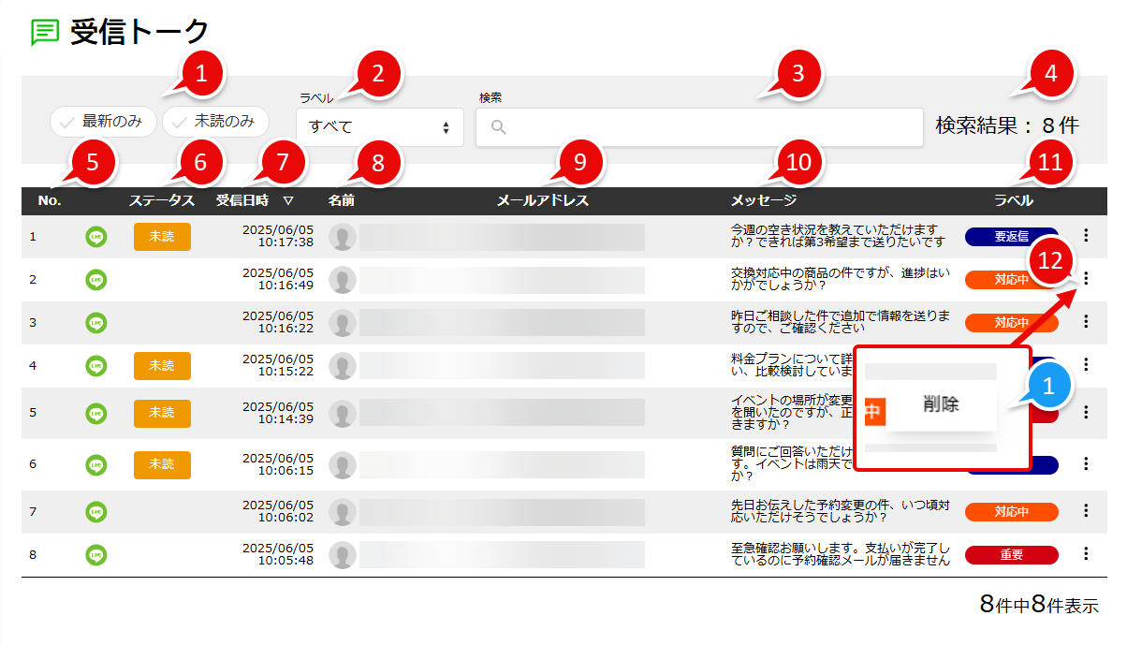The image size is (1127, 645).
Task: Click the green LINE icon on row 1
Action: point(95,238)
